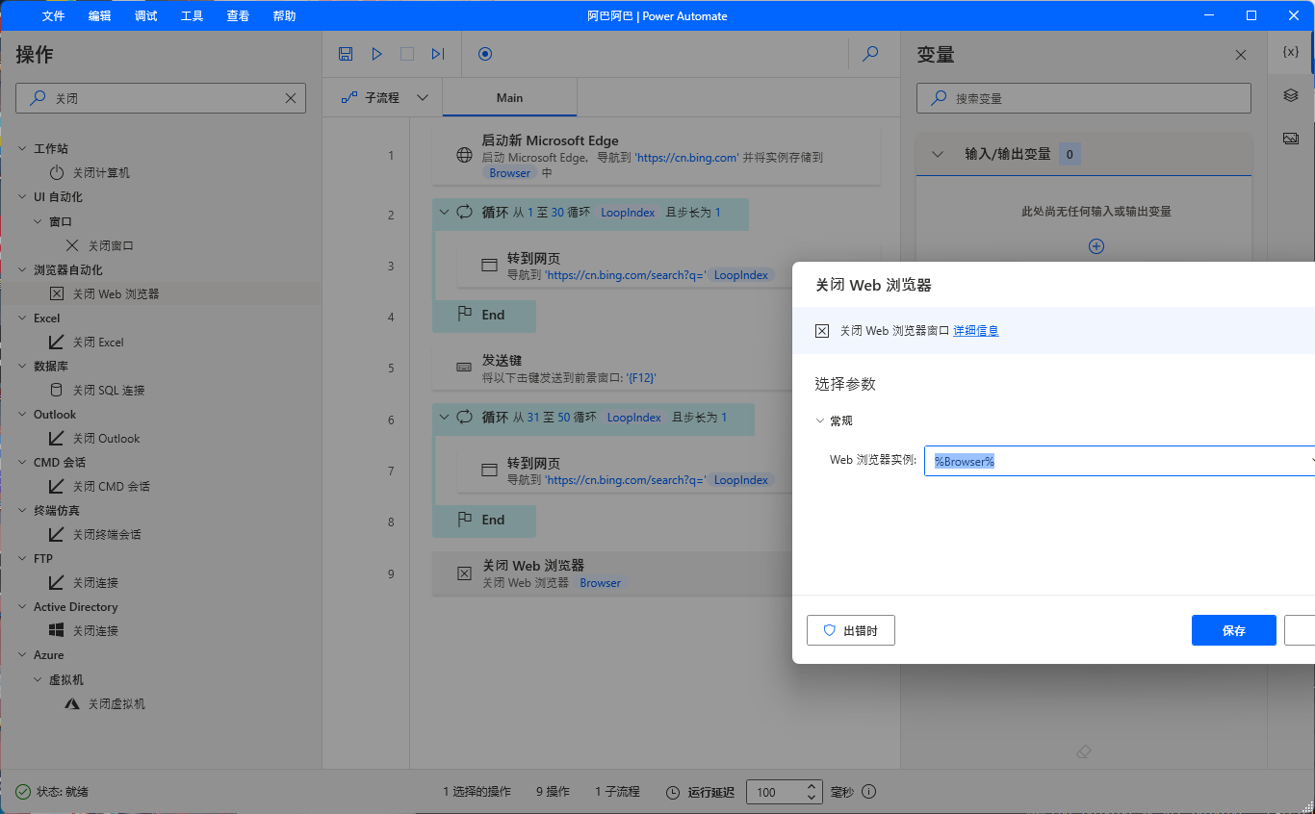Open UI elements layers icon in right sidebar
The height and width of the screenshot is (814, 1315).
pyautogui.click(x=1291, y=95)
